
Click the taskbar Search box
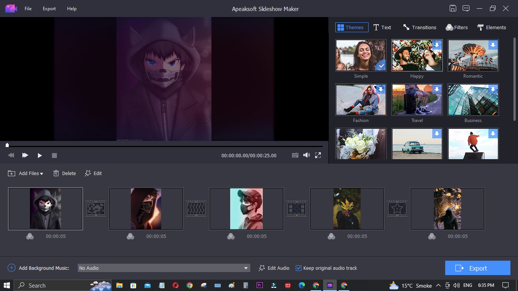point(63,285)
